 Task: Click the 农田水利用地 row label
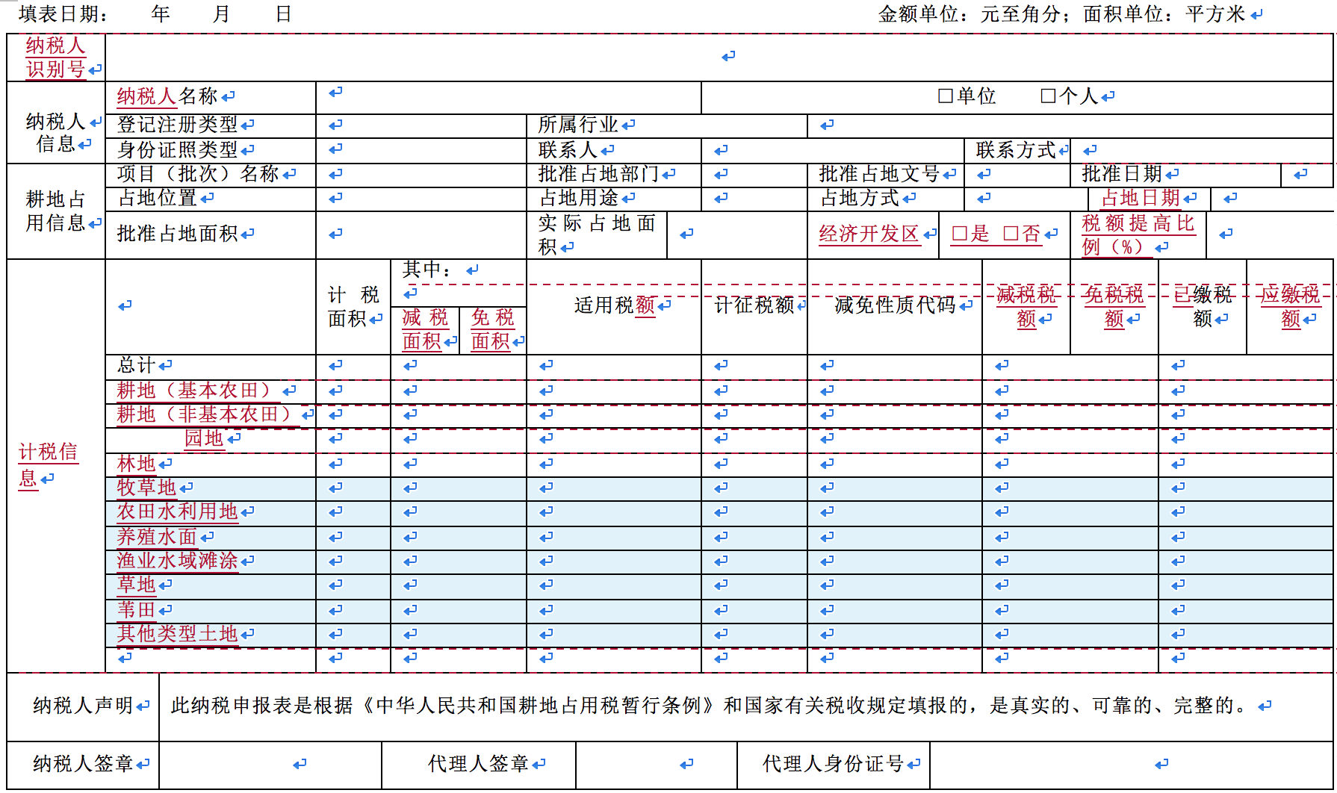[x=177, y=511]
